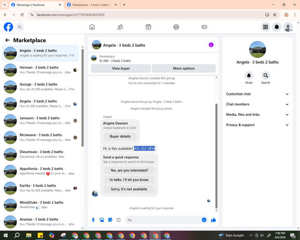The image size is (300, 240).
Task: Open Appollonia - 3 beds 2 baths conversation
Action: click(40, 171)
